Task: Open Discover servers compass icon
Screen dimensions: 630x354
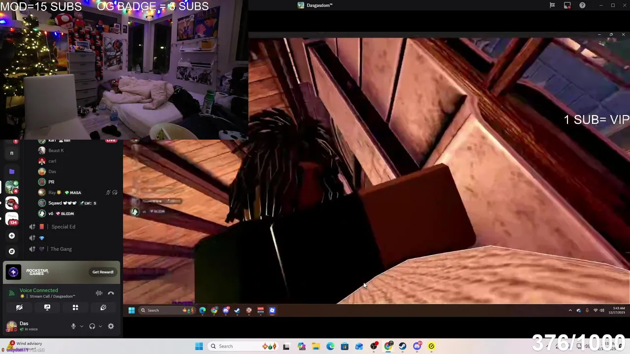Action: (12, 251)
